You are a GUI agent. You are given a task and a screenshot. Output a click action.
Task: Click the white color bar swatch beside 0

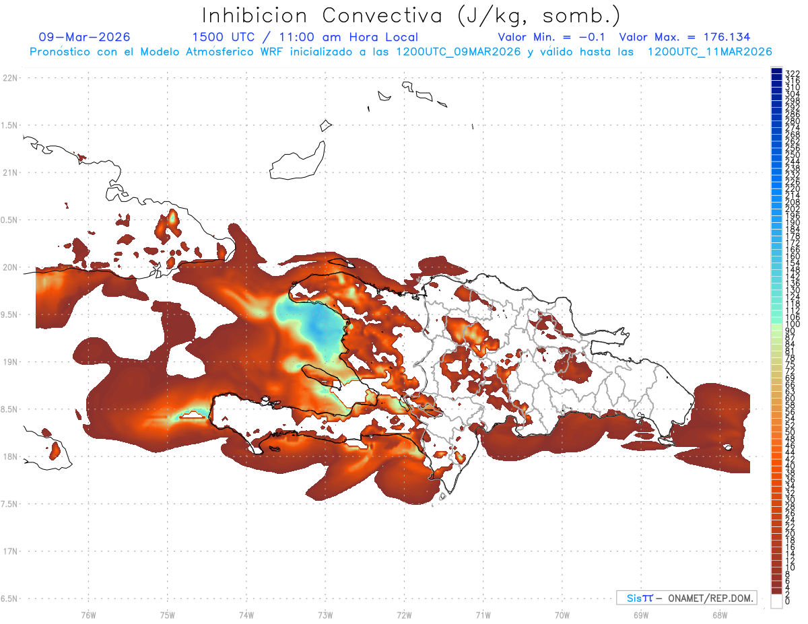tap(776, 601)
